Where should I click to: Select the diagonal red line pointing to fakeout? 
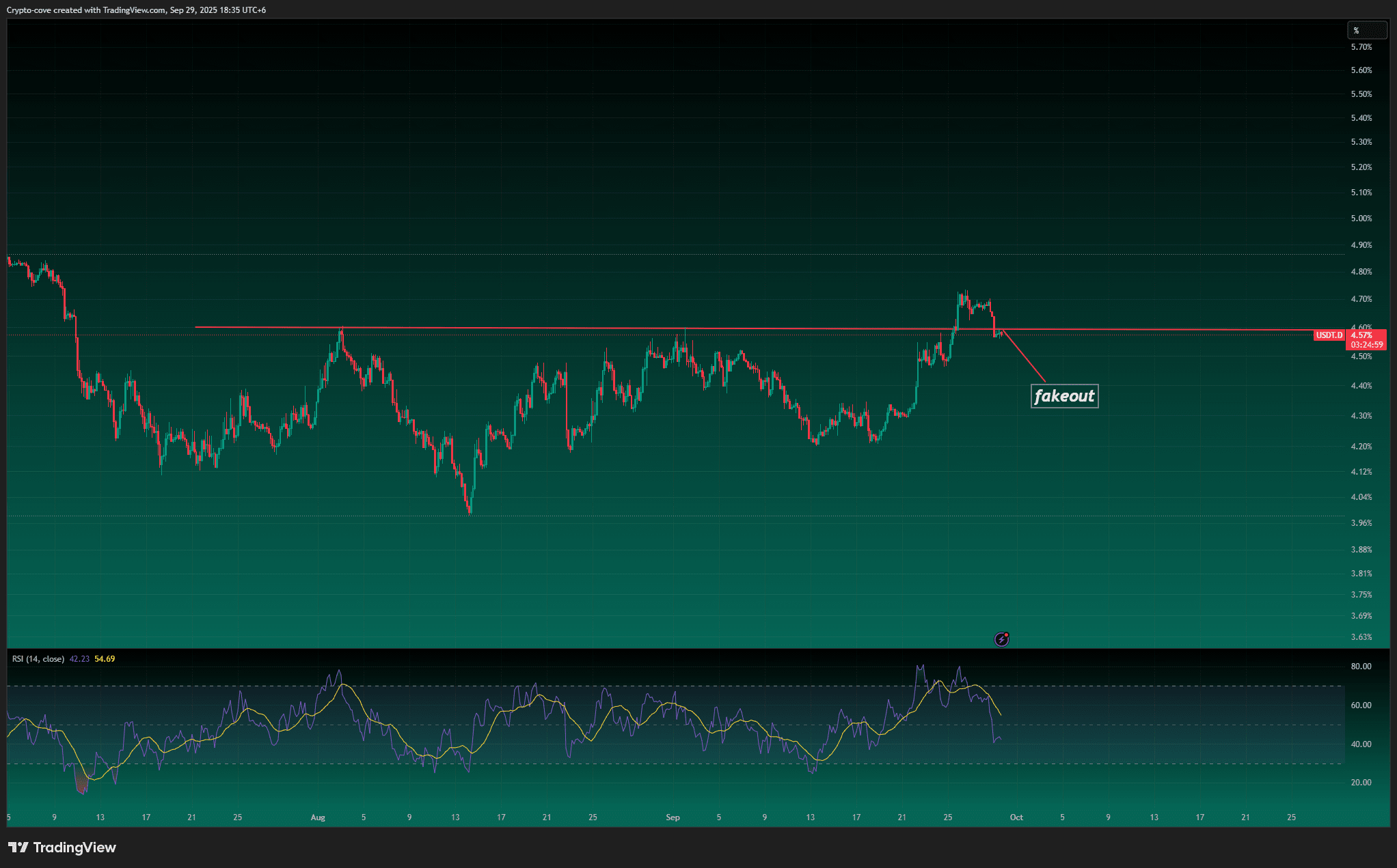[x=1024, y=356]
